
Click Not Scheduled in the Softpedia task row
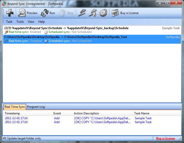tap(82, 41)
